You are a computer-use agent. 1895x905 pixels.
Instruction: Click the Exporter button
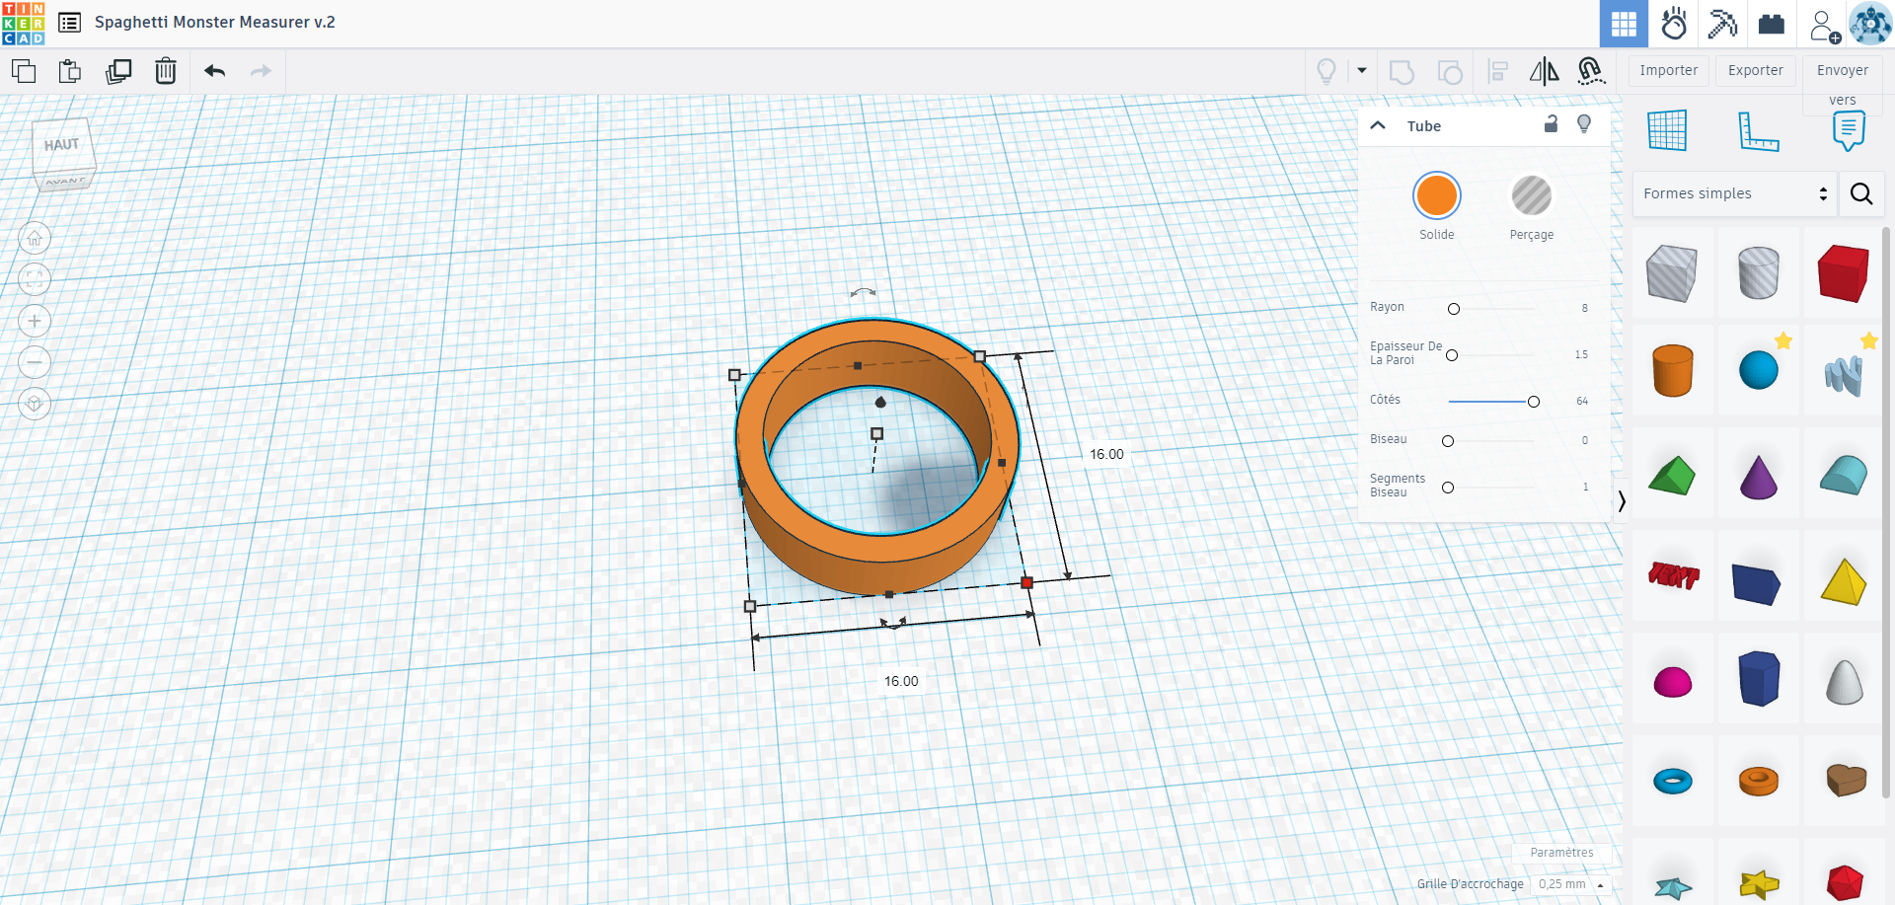tap(1756, 70)
